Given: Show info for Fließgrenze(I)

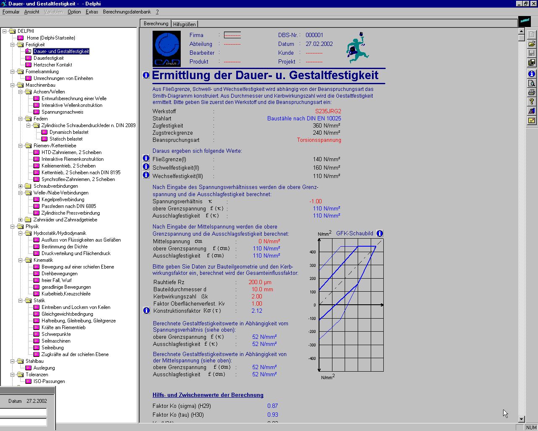Looking at the screenshot, I should 146,158.
